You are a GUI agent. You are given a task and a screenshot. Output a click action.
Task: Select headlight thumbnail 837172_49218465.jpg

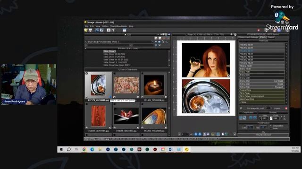click(x=98, y=85)
